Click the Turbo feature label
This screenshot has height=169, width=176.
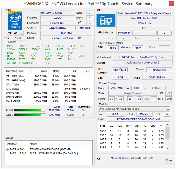click(71, 59)
